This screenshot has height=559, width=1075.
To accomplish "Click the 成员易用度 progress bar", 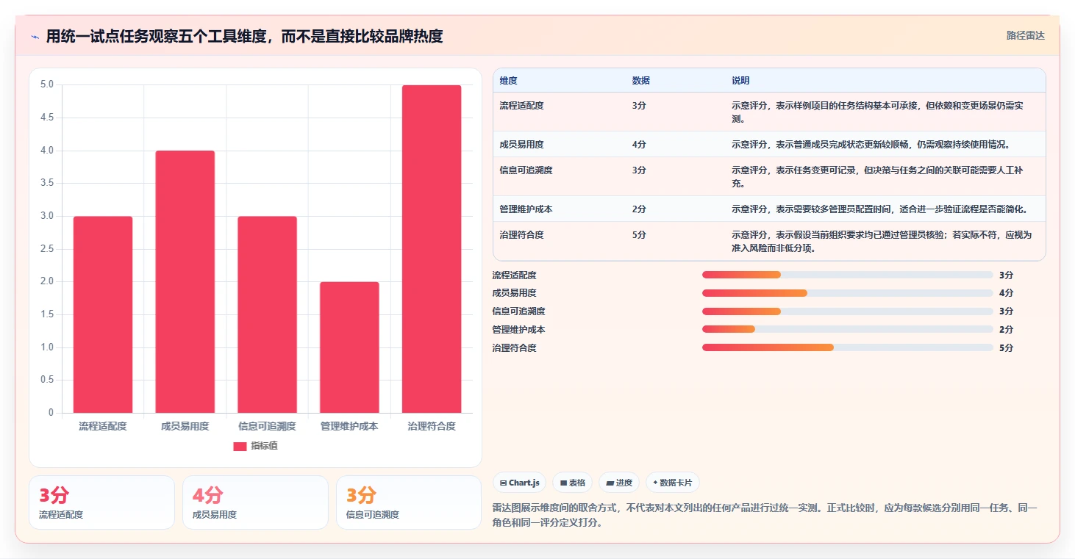I will pos(848,293).
